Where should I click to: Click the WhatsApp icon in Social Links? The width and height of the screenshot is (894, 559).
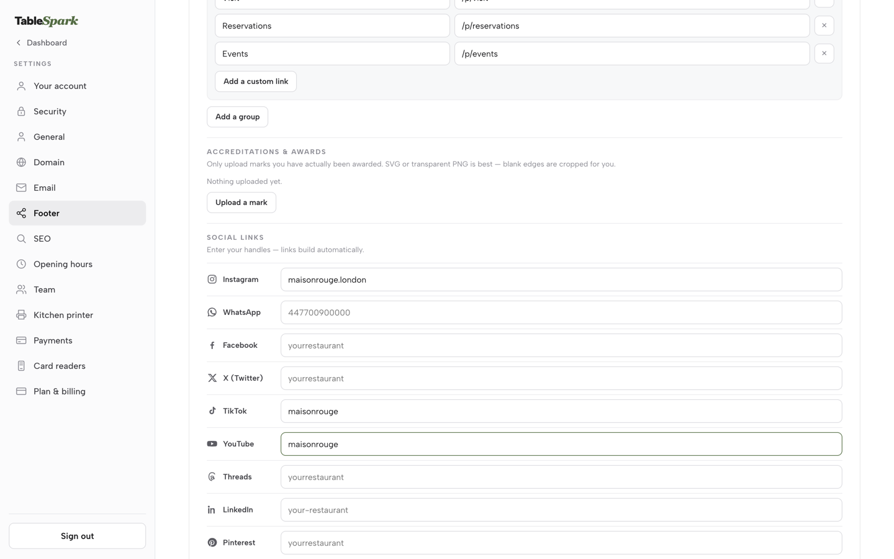(212, 312)
